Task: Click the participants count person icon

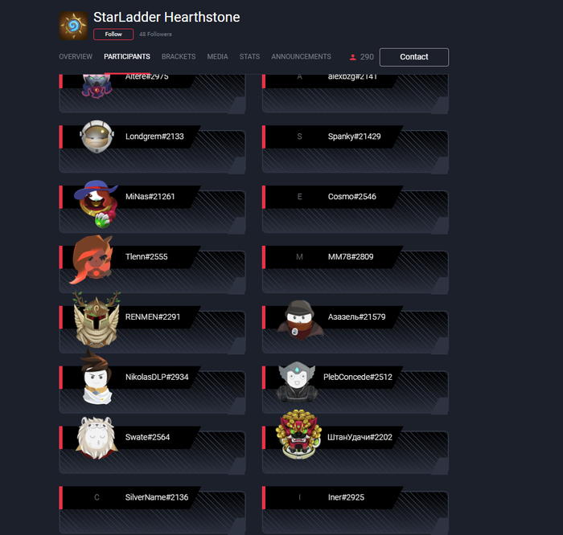Action: pyautogui.click(x=352, y=57)
